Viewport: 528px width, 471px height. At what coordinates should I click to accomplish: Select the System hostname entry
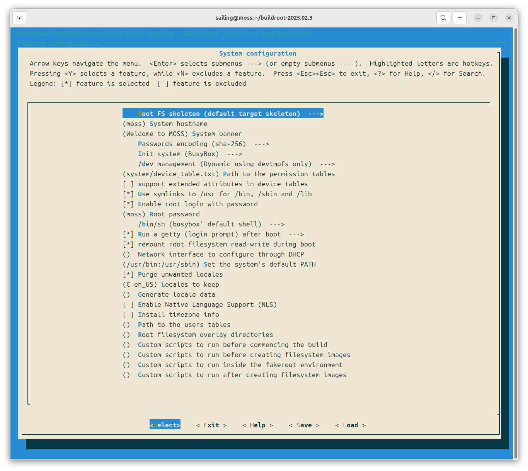click(165, 124)
